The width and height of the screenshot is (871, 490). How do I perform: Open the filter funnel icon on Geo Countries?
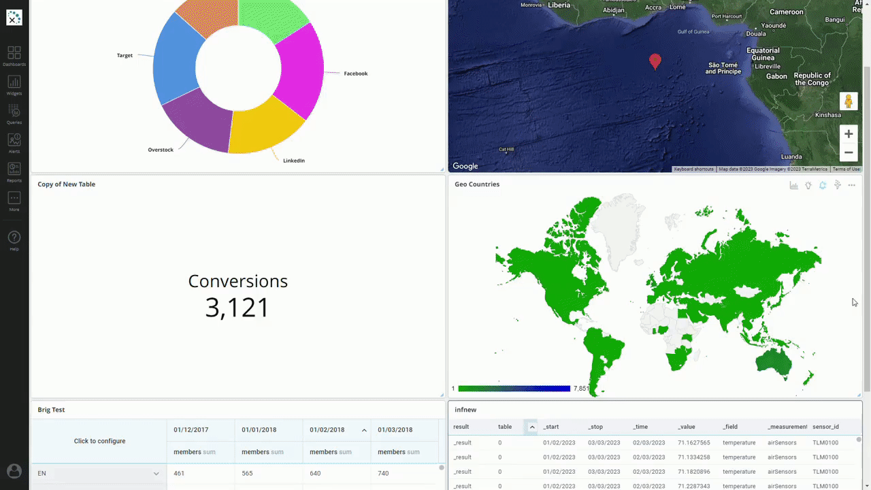(x=838, y=185)
